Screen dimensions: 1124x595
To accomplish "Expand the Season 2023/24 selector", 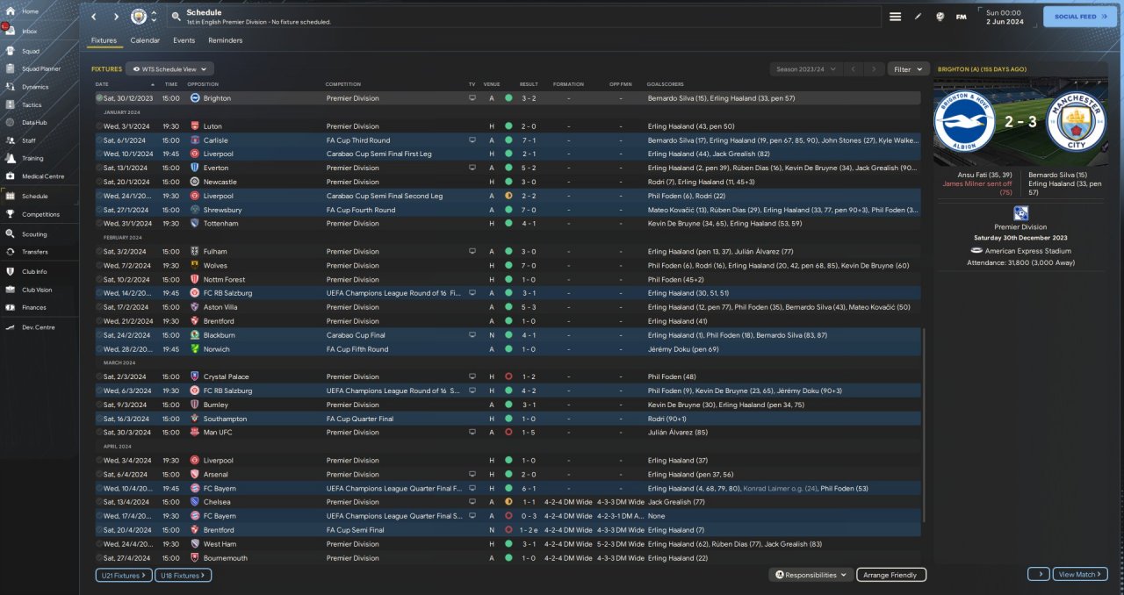I will (x=805, y=68).
